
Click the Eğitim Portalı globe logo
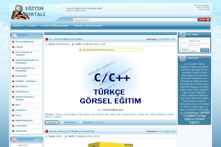(20, 12)
